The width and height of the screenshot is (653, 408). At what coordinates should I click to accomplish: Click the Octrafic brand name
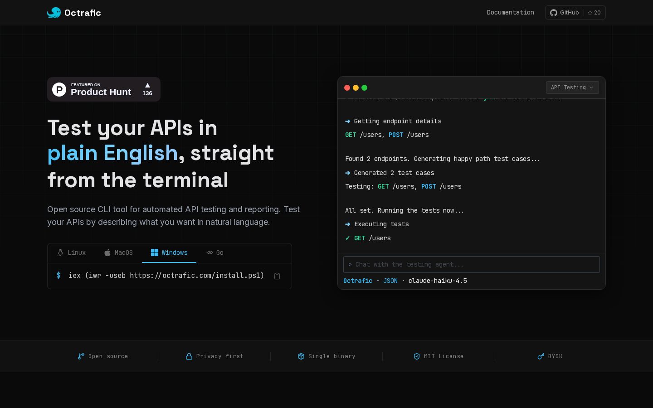(83, 13)
